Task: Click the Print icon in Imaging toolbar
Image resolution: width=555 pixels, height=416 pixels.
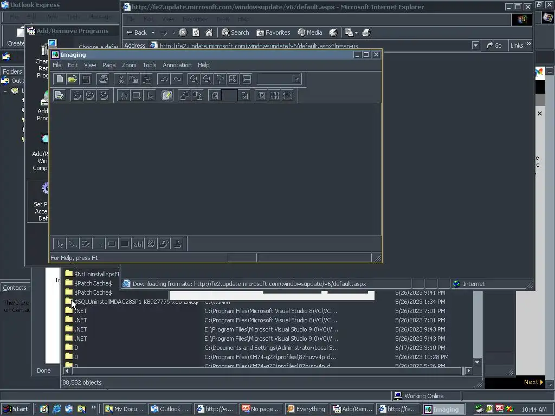Action: tap(103, 79)
